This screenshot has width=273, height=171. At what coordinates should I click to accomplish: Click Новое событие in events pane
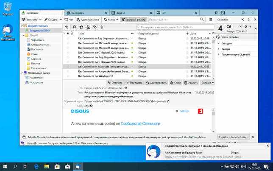pyautogui.click(x=228, y=37)
